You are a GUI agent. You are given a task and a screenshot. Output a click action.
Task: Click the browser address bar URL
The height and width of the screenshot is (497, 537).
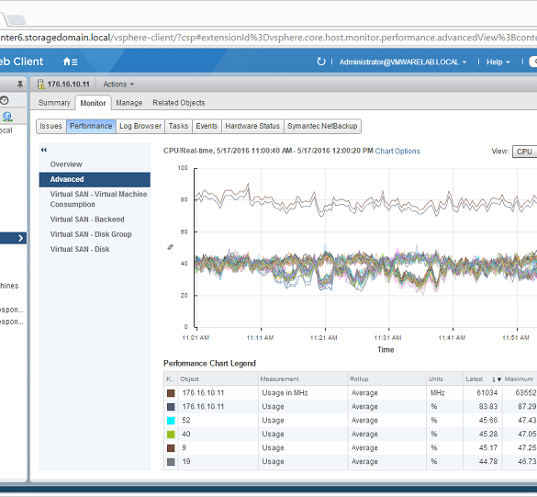coord(268,38)
